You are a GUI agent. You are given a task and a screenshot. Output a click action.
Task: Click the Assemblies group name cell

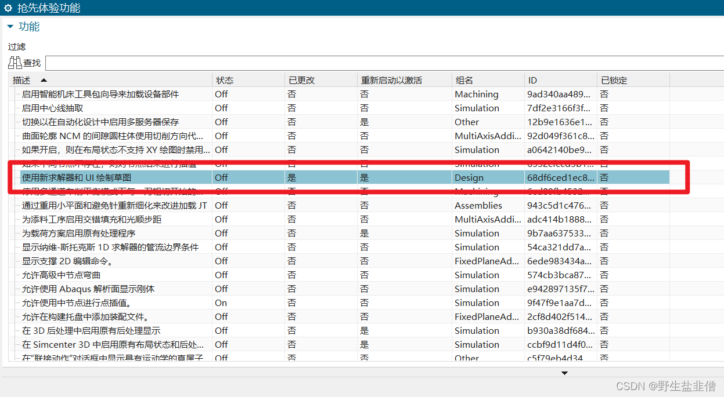[478, 205]
